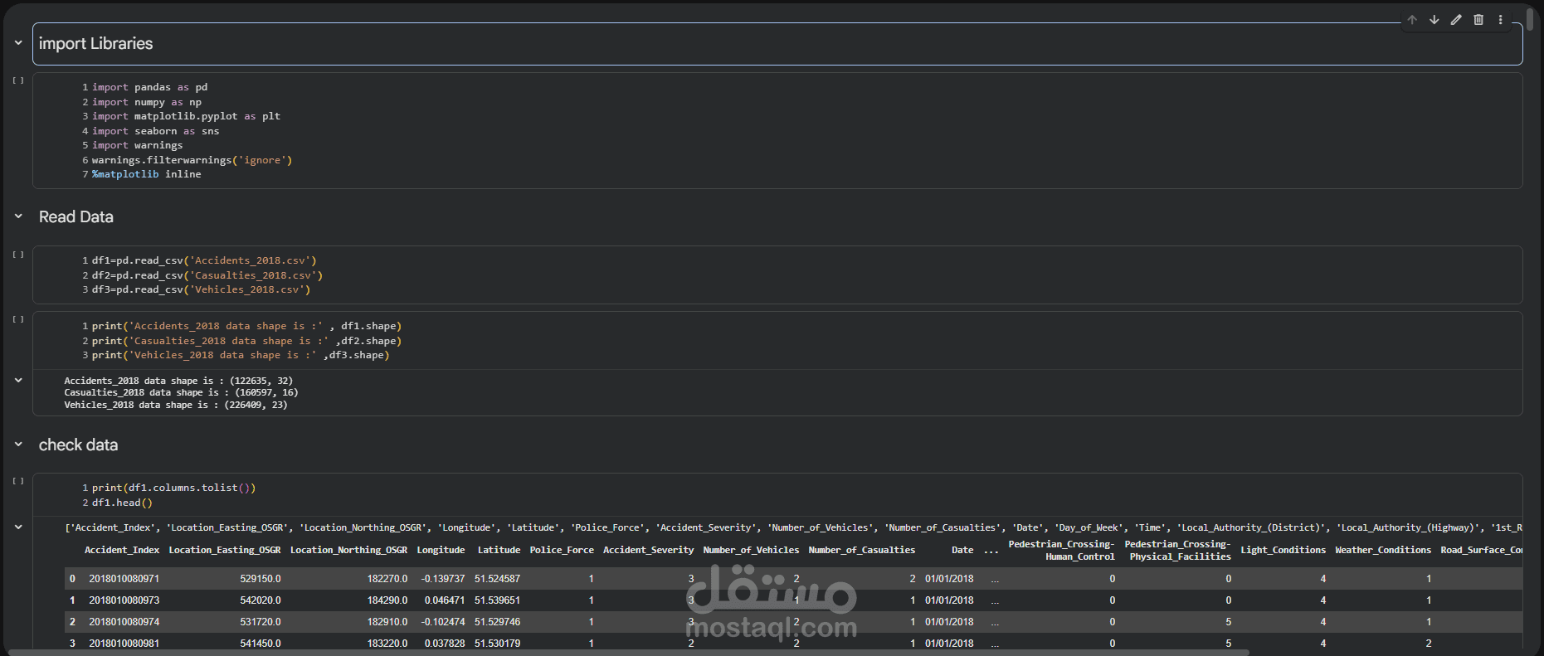Viewport: 1544px width, 656px height.
Task: Click the 'df1.head()' code line
Action: point(122,503)
